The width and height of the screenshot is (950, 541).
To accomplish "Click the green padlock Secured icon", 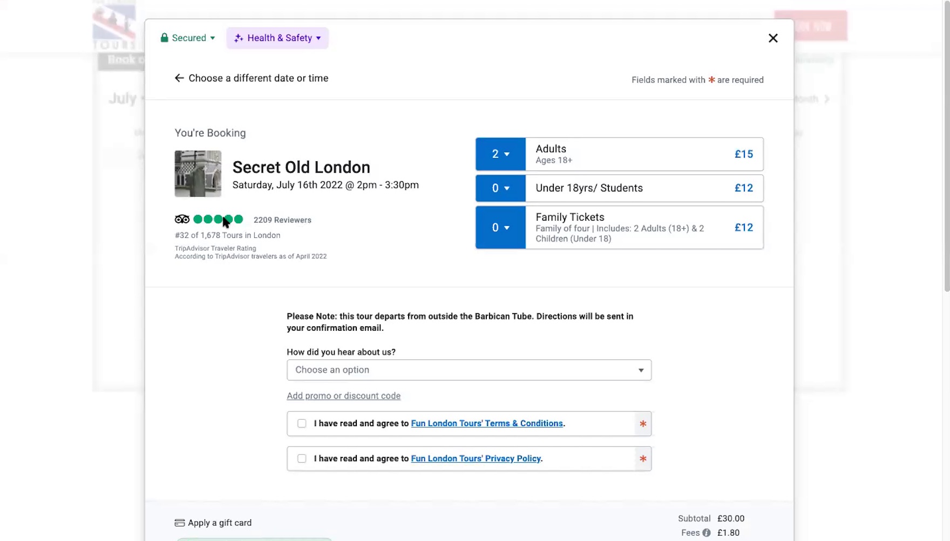I will tap(165, 38).
